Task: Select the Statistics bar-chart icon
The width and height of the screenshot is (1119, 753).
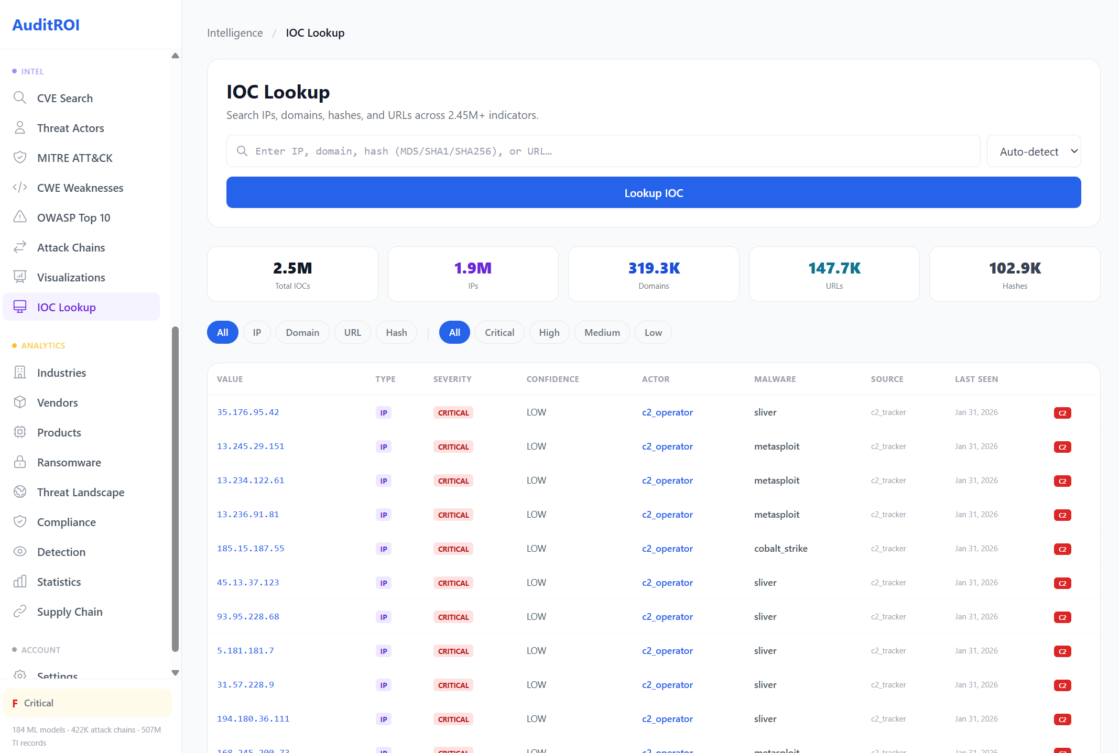Action: click(20, 582)
